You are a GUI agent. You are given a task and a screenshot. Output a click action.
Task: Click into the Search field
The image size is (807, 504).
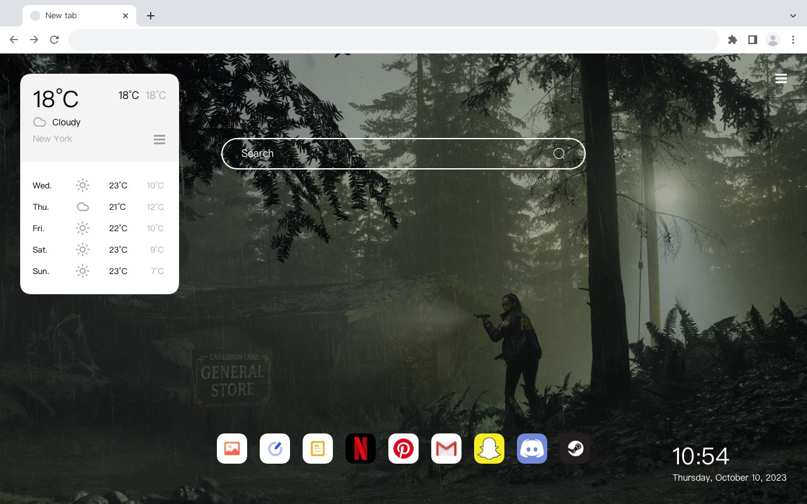coord(403,154)
